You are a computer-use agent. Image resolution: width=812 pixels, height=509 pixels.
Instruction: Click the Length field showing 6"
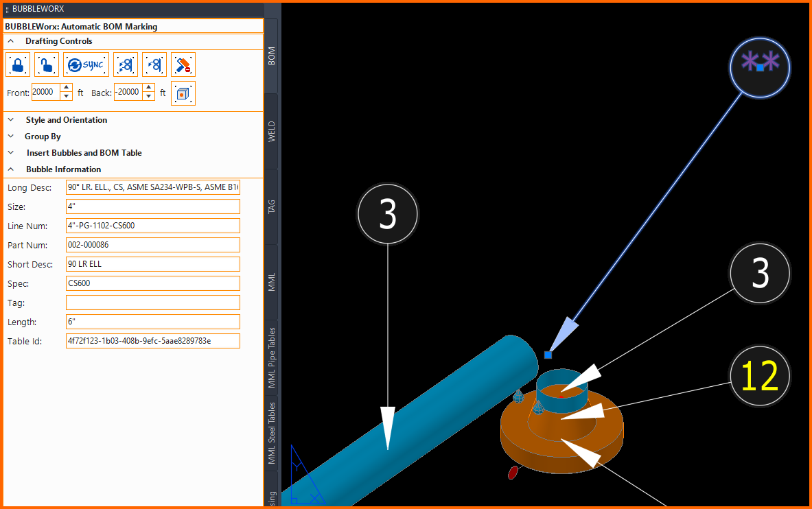point(153,322)
